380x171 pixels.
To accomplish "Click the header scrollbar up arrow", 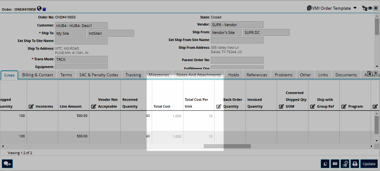I will pyautogui.click(x=377, y=17).
